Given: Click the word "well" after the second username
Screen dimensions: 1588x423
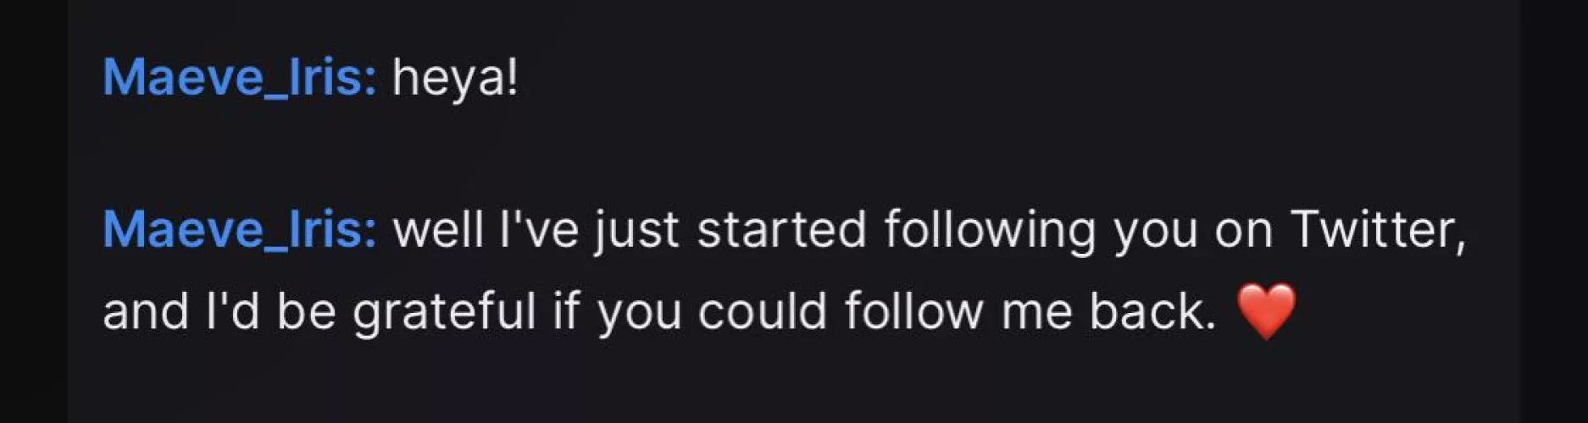Looking at the screenshot, I should pyautogui.click(x=437, y=229).
